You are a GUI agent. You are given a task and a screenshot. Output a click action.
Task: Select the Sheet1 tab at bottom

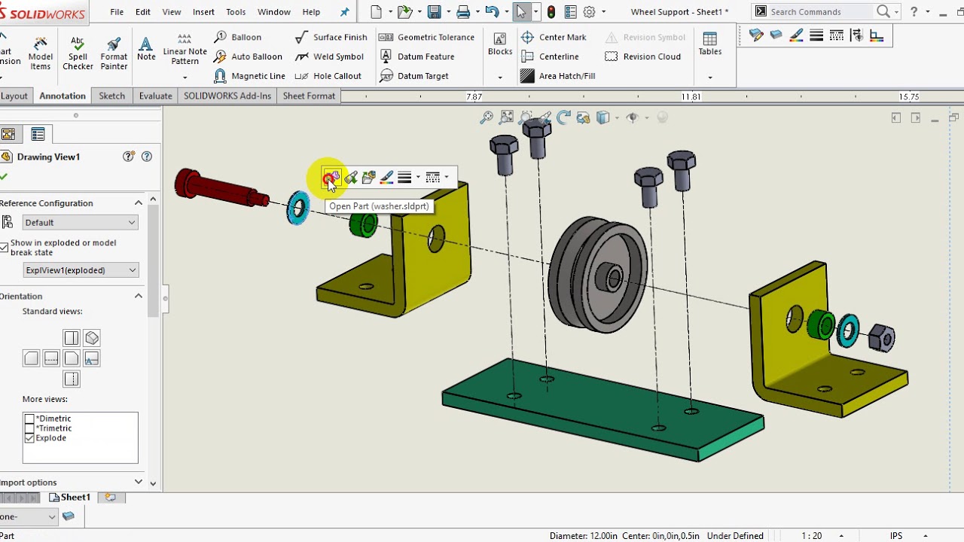point(69,498)
